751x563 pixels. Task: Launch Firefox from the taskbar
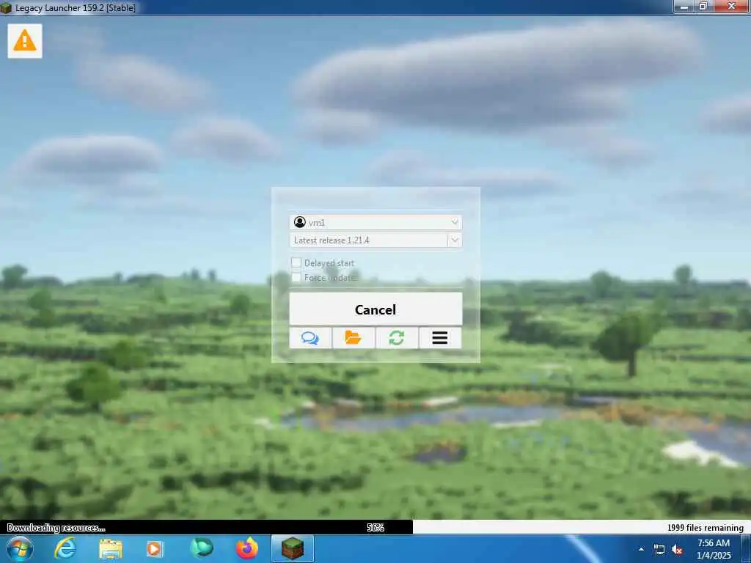point(247,548)
